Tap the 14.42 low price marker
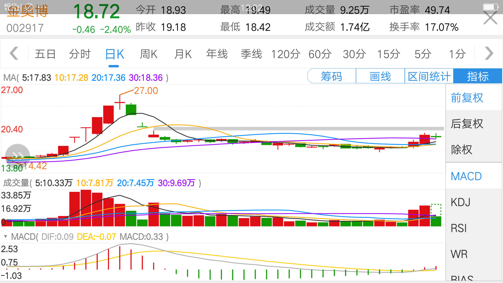The height and width of the screenshot is (283, 503). coord(35,166)
